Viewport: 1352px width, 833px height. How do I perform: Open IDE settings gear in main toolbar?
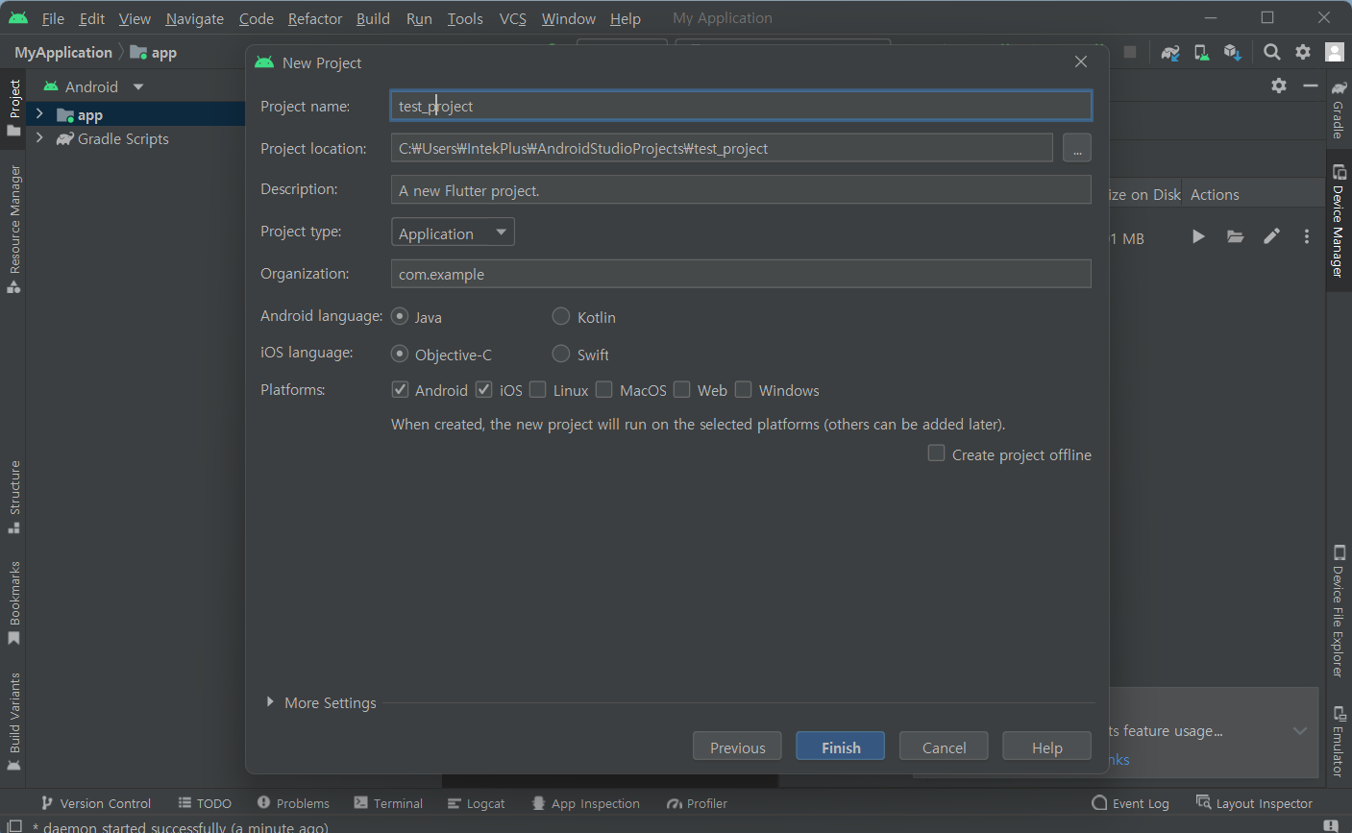point(1303,52)
